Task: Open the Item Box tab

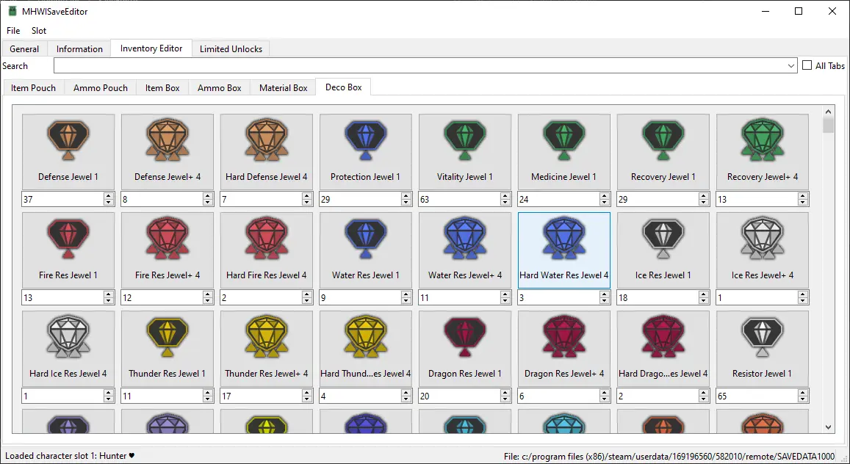Action: [x=162, y=87]
